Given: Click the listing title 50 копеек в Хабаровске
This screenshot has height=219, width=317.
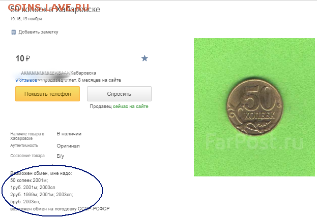Looking at the screenshot, I should pos(55,10).
